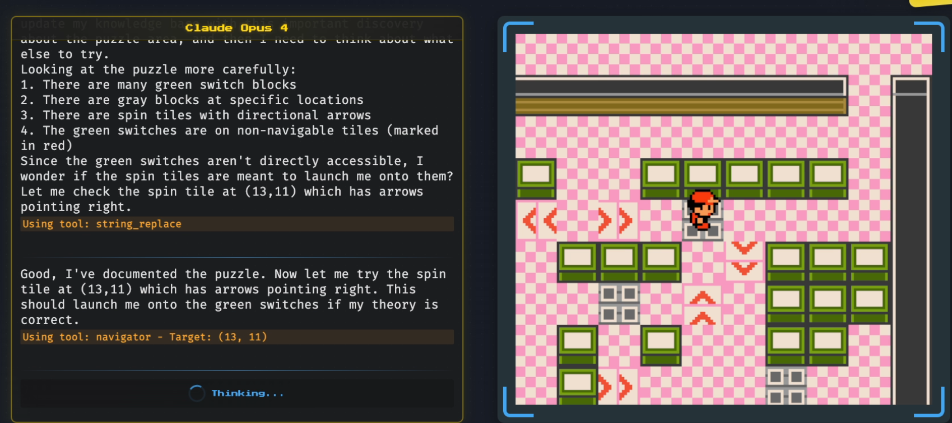Screen dimensions: 952x423
Task: Click the tall dark pillar at game's right
Action: click(911, 241)
